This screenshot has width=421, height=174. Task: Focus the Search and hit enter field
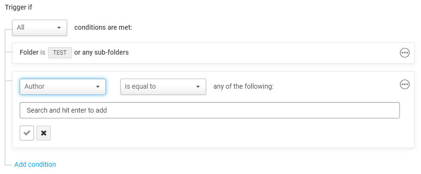click(210, 110)
